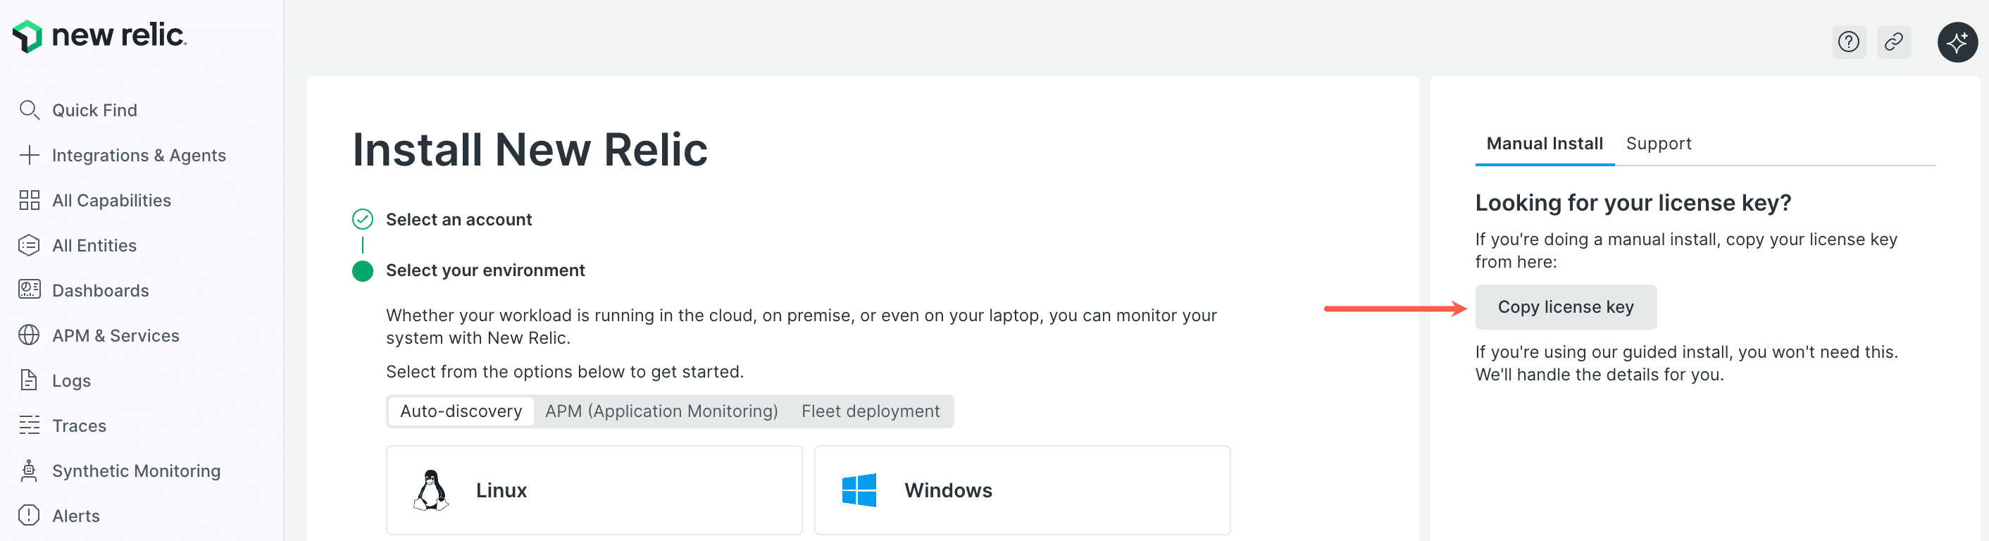Click the copy permalink icon
This screenshot has height=541, width=1989.
pyautogui.click(x=1894, y=42)
